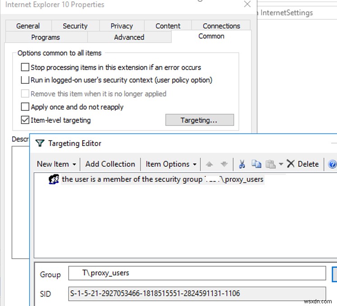Click the Paste clipboard icon in Targeting Editor

271,164
